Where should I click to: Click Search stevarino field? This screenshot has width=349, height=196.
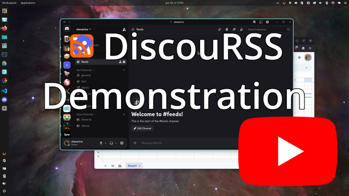pos(269,29)
